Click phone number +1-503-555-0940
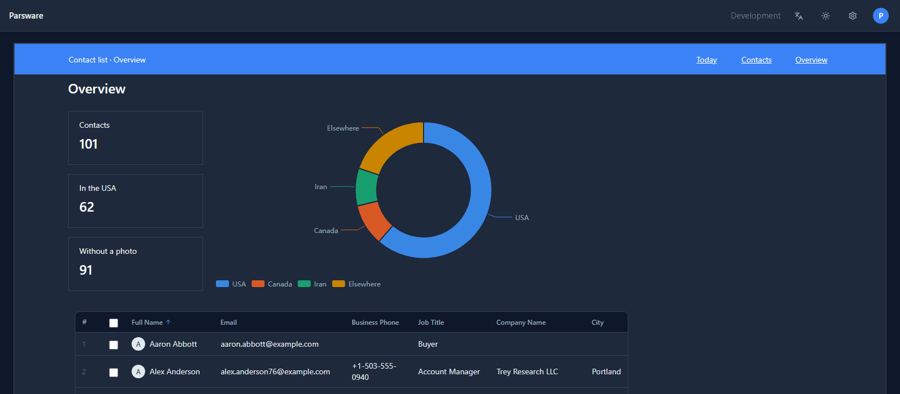This screenshot has height=394, width=900. [x=374, y=371]
